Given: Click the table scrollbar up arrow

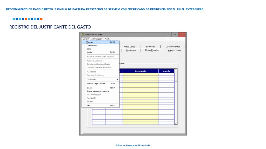Looking at the screenshot, I should 176,70.
